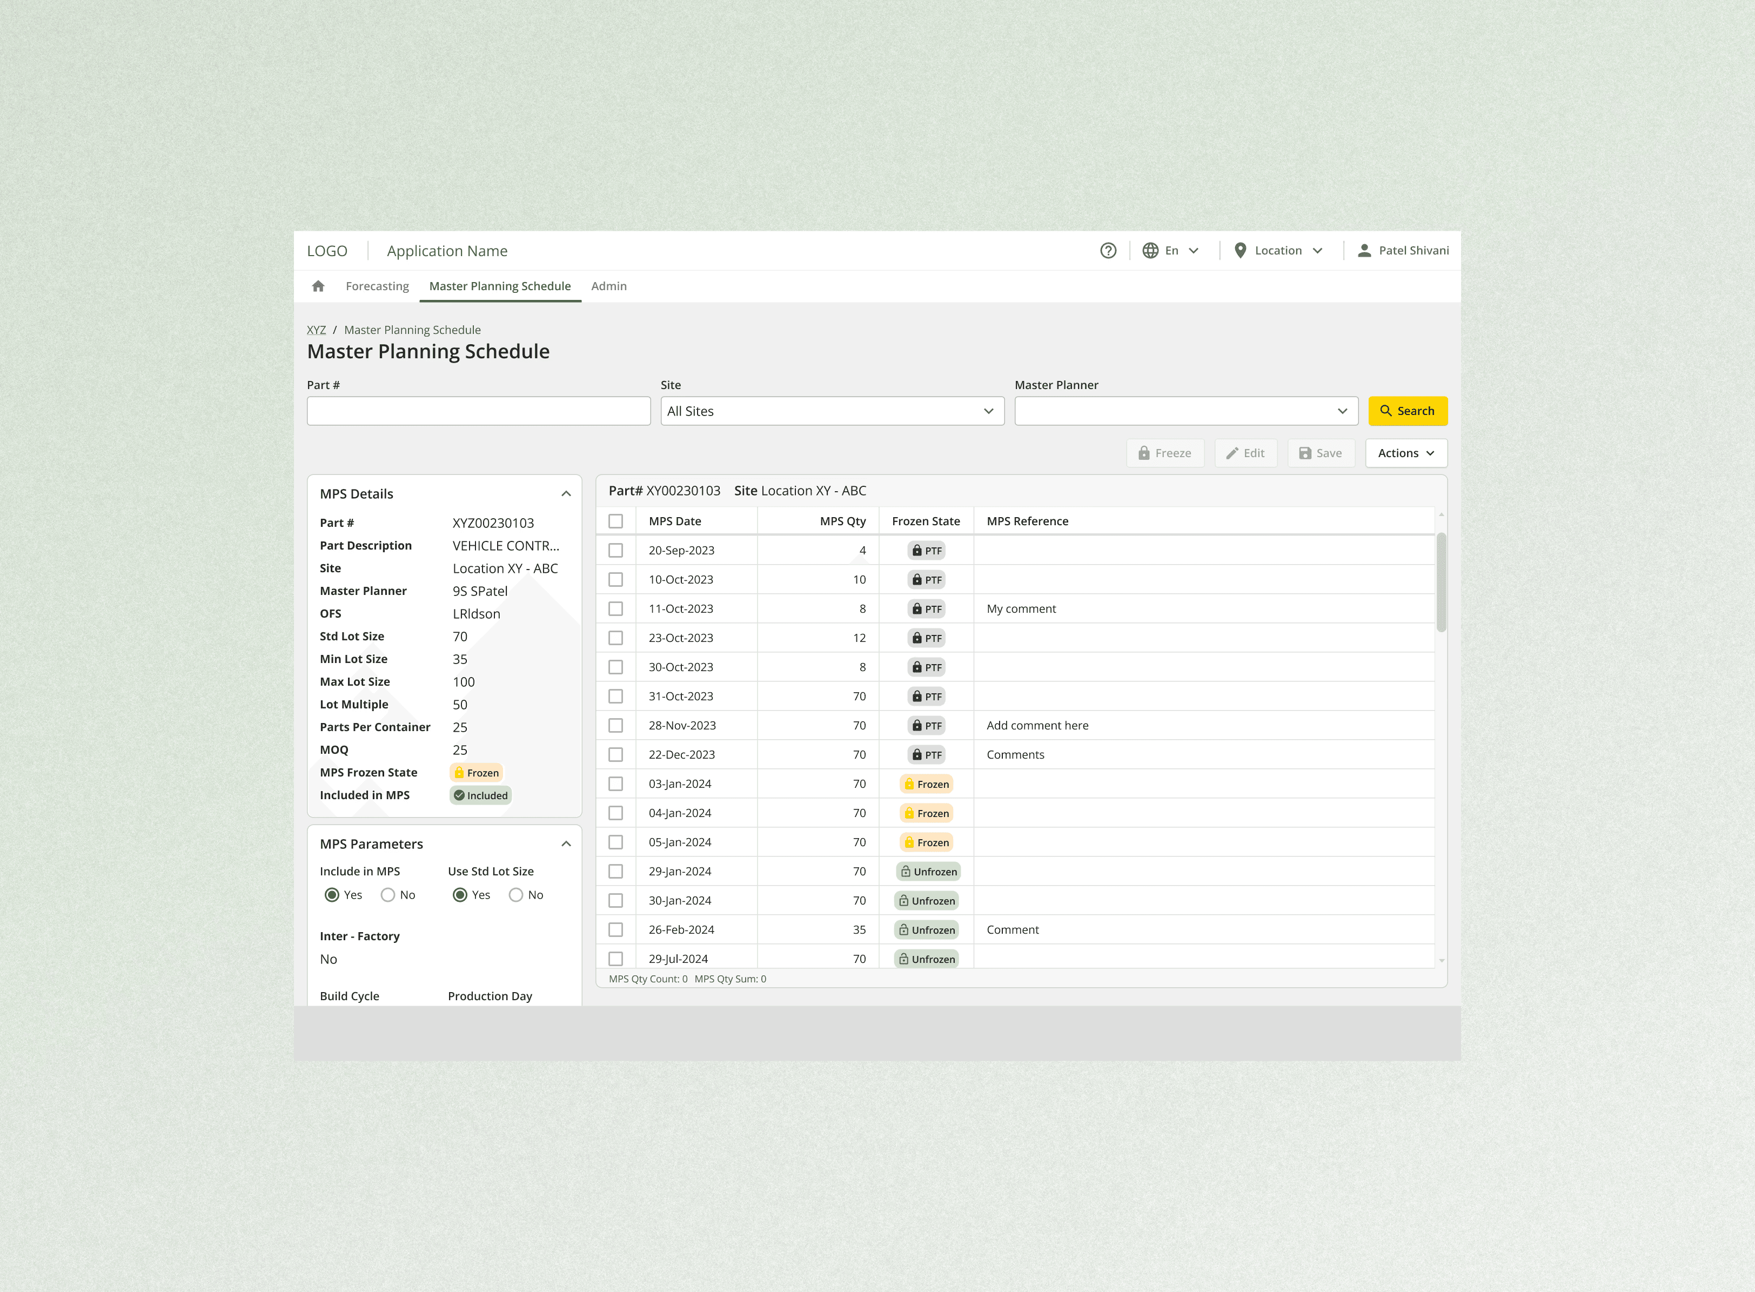The height and width of the screenshot is (1292, 1755).
Task: Click the yellow Search button
Action: tap(1407, 411)
